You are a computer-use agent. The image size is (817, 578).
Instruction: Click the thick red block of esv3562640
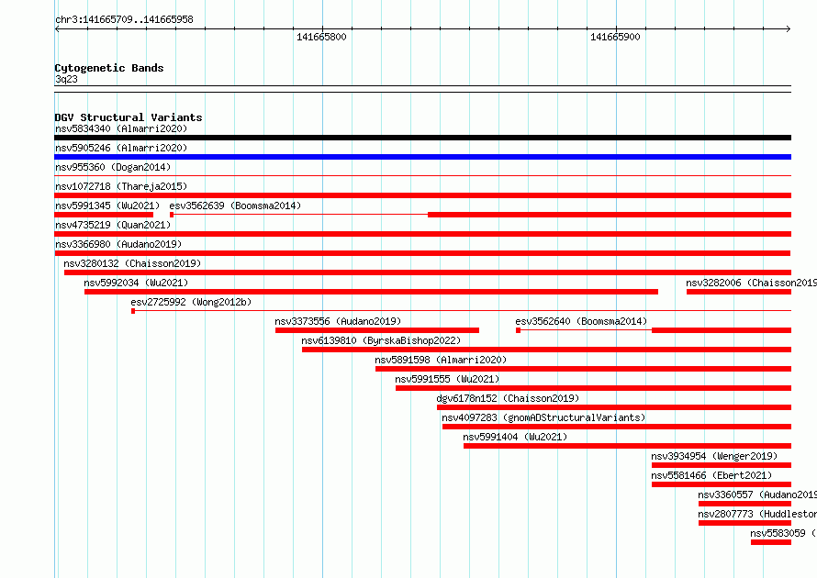[722, 330]
